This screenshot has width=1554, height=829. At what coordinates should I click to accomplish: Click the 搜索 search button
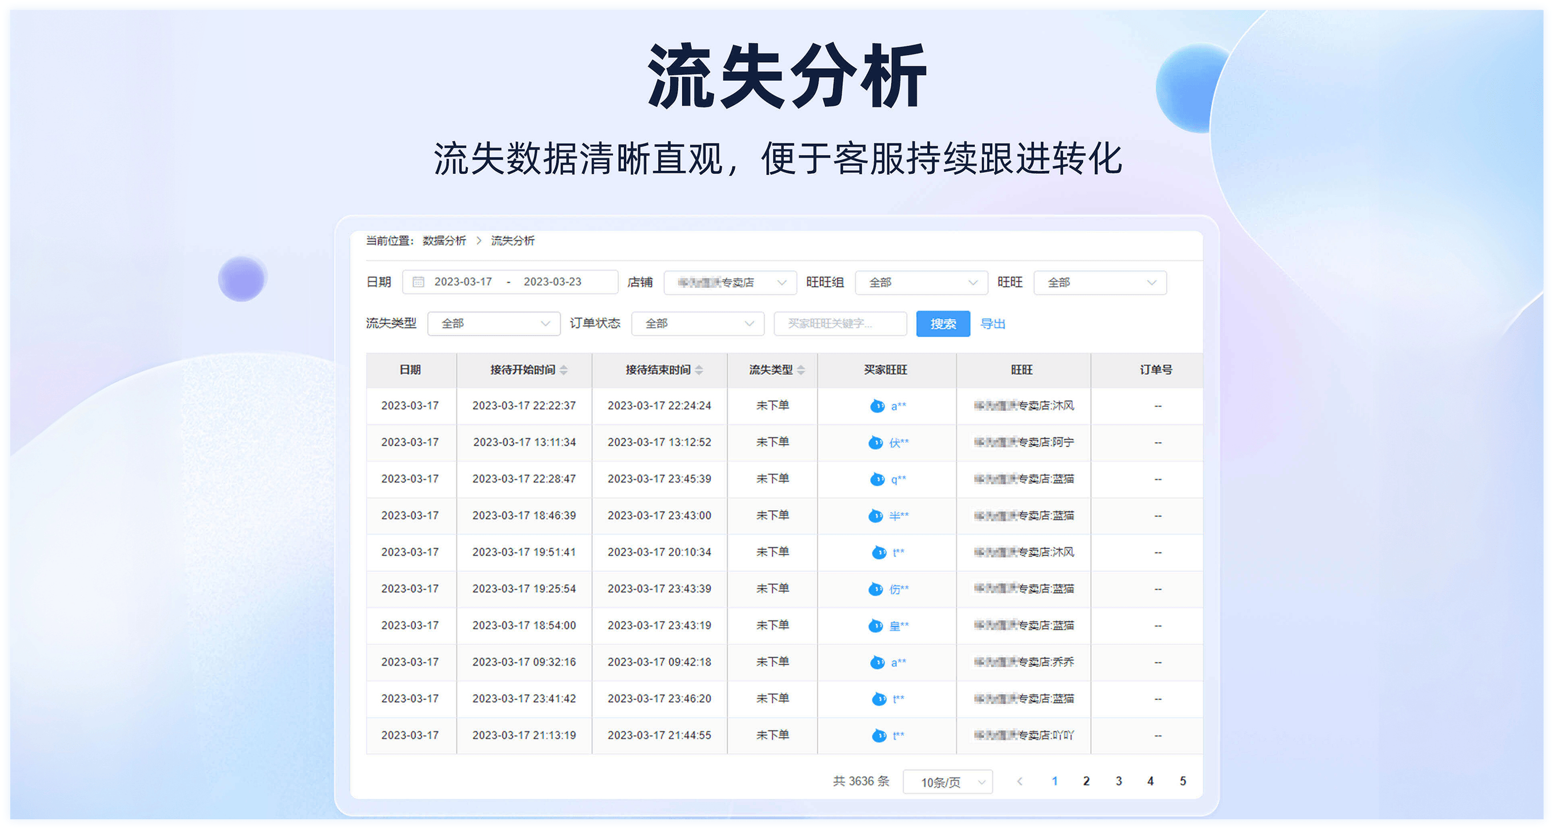point(942,324)
